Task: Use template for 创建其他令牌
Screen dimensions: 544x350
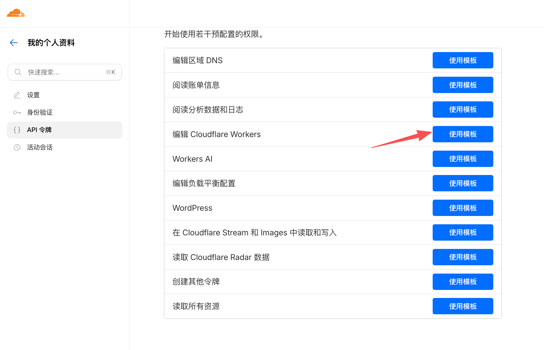Action: 463,282
